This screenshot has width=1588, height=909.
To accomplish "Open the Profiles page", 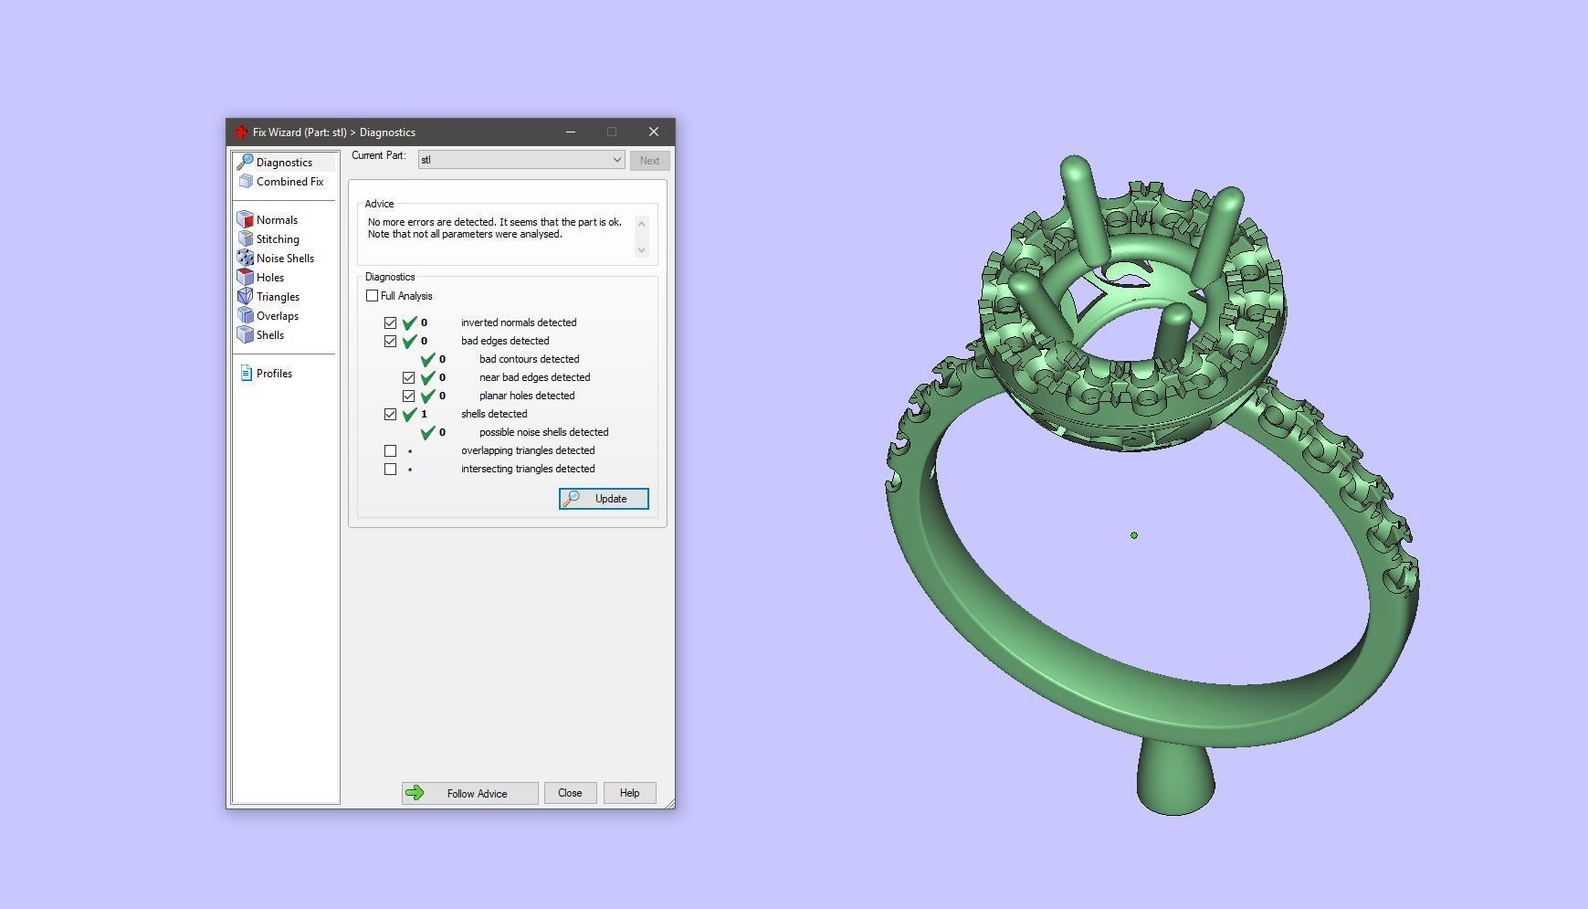I will 274,374.
